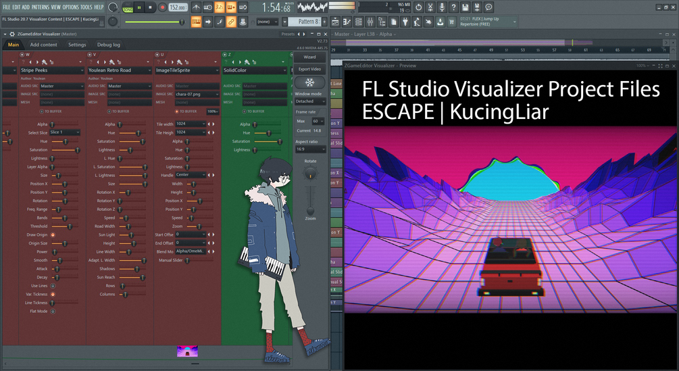This screenshot has width=679, height=371.
Task: Open the Youlean Retro Road effect dropdown
Action: (120, 70)
